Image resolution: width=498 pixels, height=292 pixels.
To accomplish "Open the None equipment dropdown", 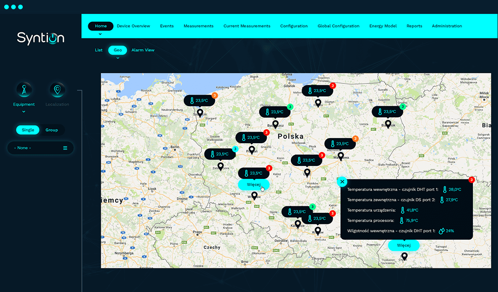I will coord(40,148).
